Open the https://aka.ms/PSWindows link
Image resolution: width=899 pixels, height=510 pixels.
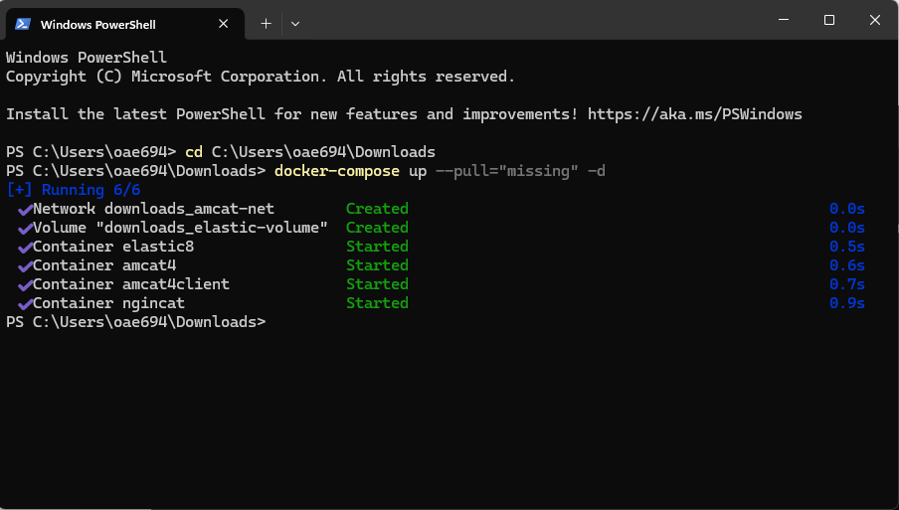click(x=694, y=114)
